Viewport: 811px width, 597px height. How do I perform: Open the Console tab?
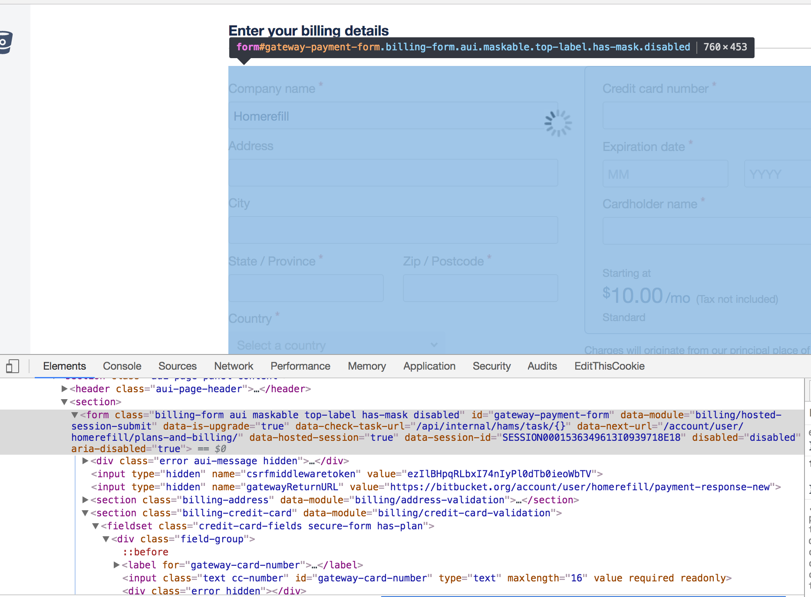pos(122,366)
